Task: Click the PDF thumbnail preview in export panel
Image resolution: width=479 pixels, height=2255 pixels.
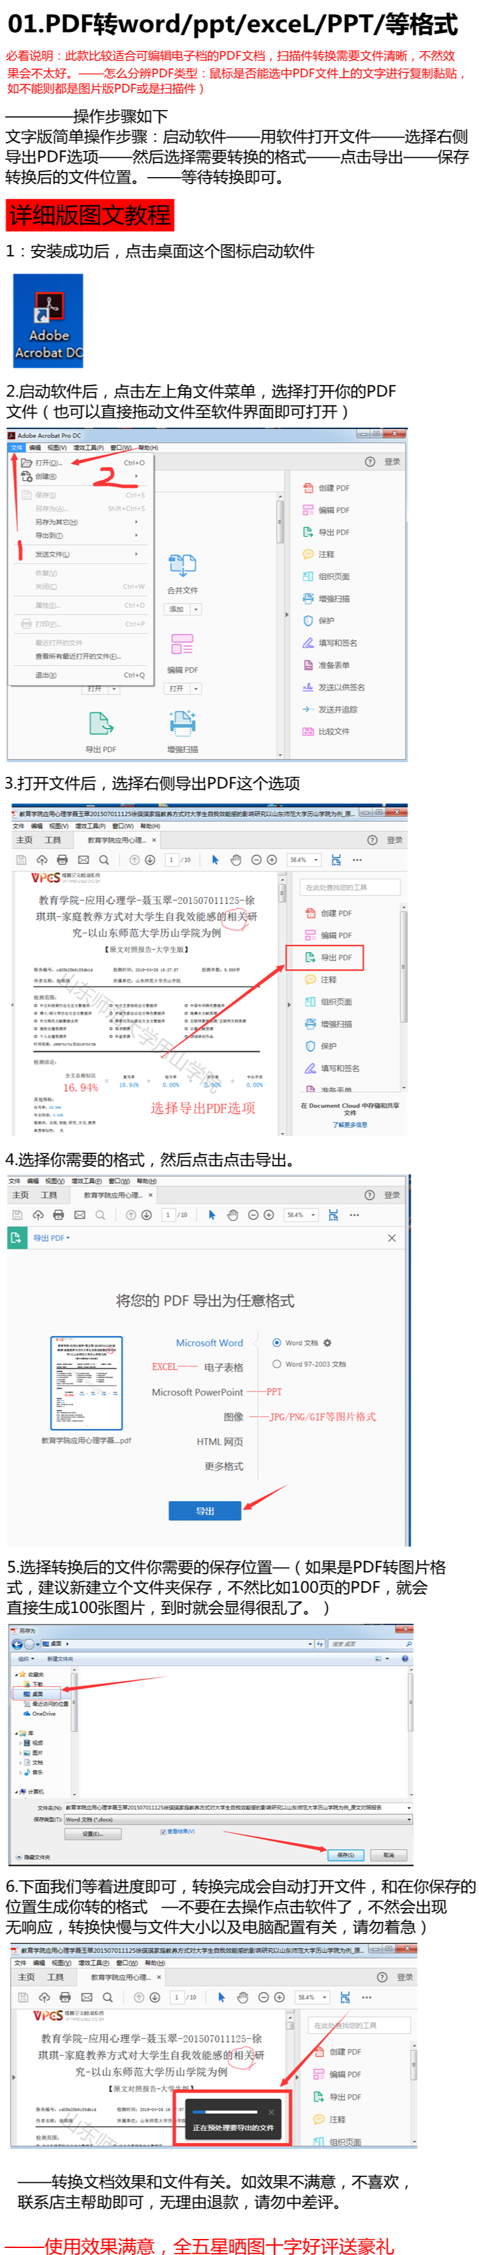Action: pos(86,1382)
